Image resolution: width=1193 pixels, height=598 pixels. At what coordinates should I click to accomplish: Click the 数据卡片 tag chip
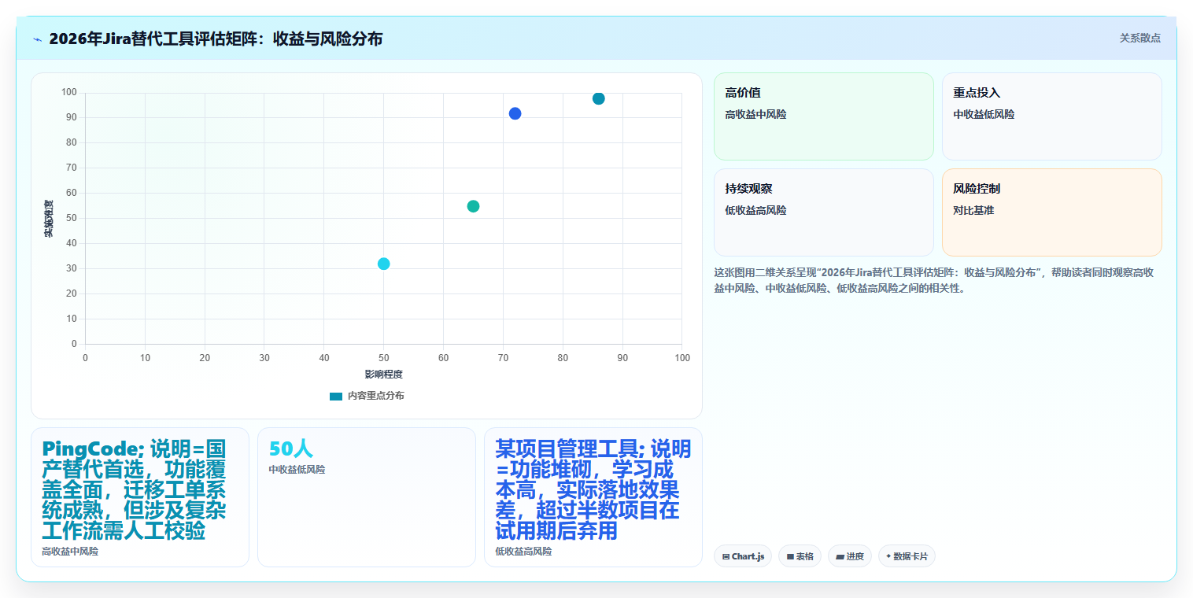pos(907,556)
